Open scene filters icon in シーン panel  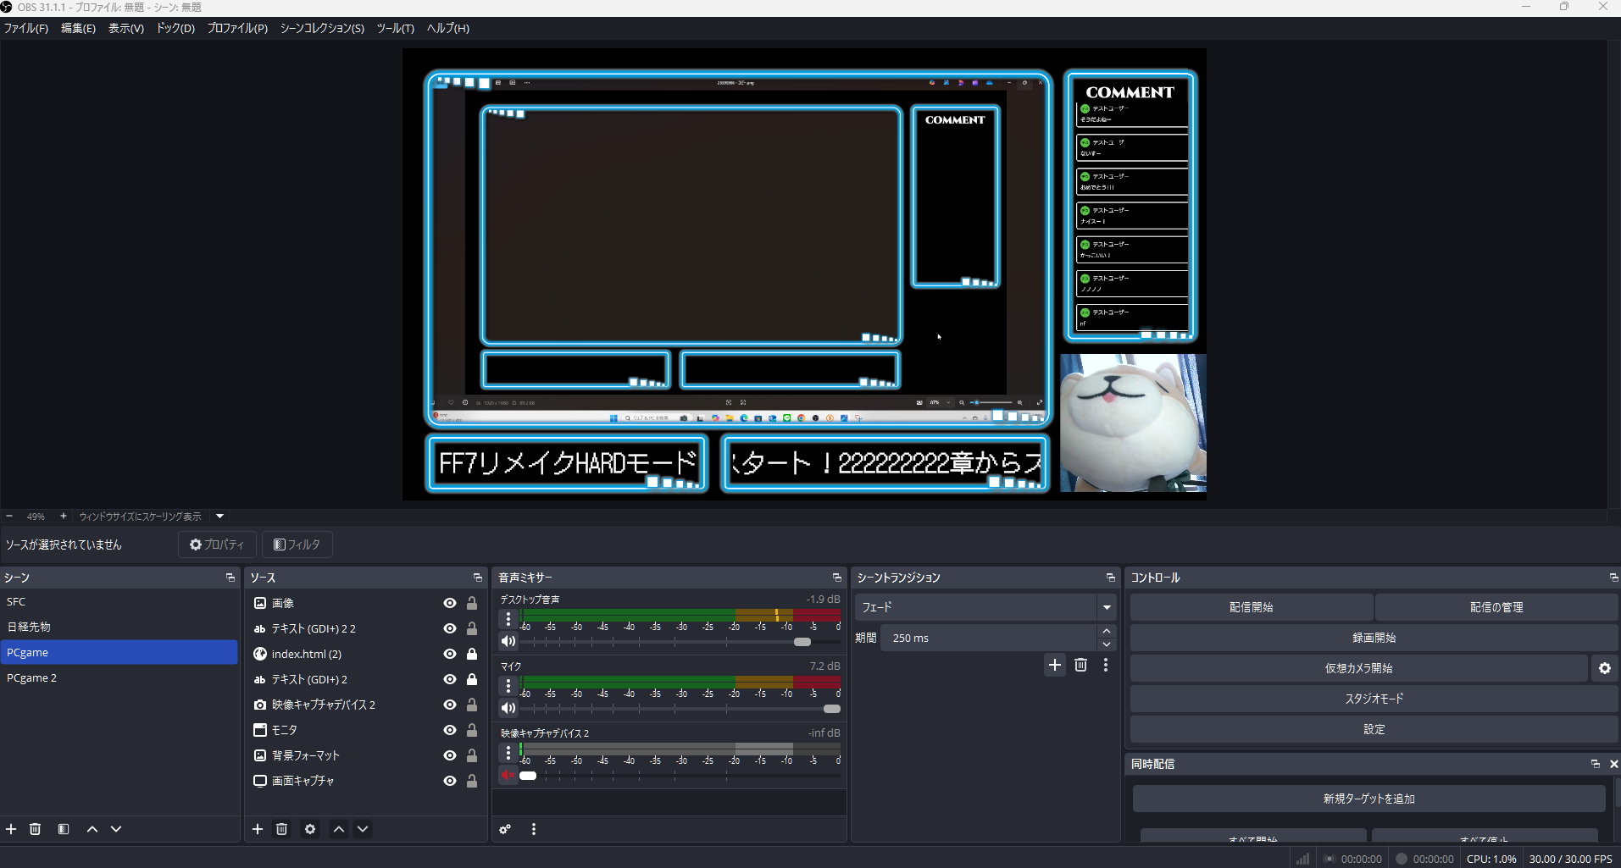64,829
